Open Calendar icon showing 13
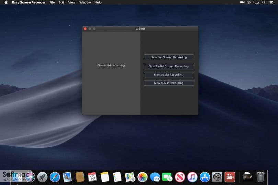 92,177
